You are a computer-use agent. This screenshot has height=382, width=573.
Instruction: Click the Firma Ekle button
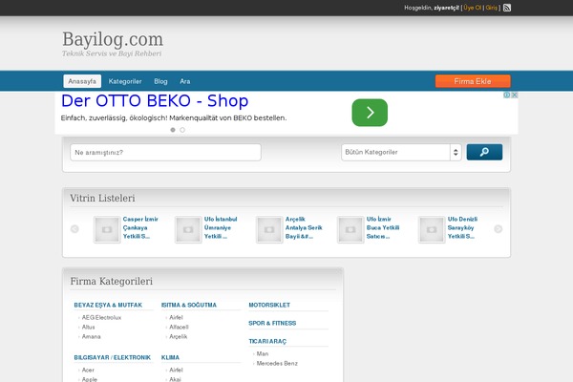pyautogui.click(x=473, y=81)
